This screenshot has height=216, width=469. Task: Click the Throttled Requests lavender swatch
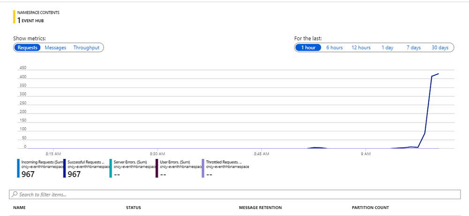tap(203, 168)
